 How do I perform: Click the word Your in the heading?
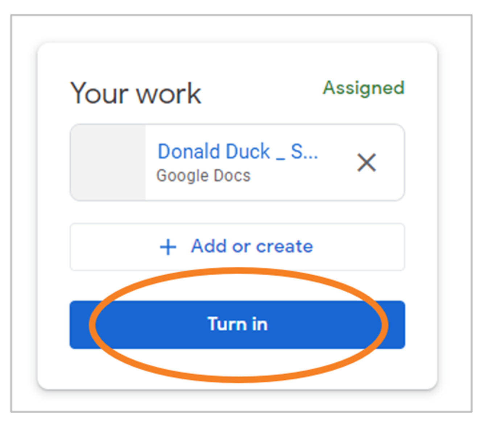click(x=99, y=93)
